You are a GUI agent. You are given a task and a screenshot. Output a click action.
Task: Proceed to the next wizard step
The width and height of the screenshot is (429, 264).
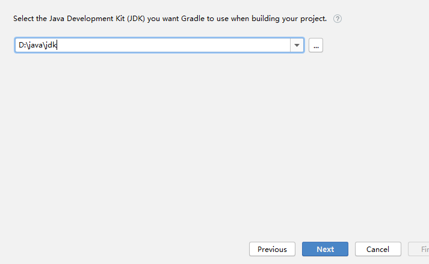(x=325, y=249)
